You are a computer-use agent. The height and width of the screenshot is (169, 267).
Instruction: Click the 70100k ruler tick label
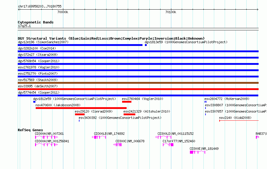[171, 12]
